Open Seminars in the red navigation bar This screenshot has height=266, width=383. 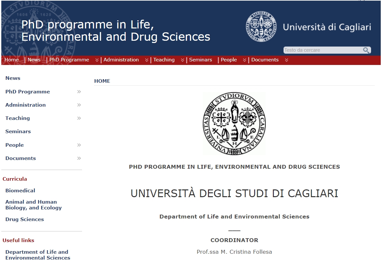click(x=201, y=60)
